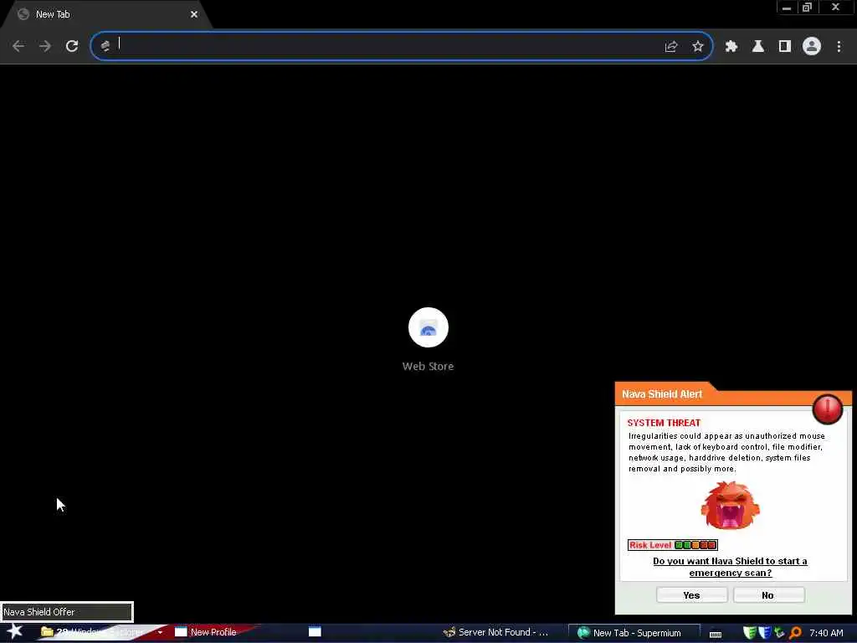Open the Experiments flask icon
Viewport: 857px width, 643px height.
758,47
